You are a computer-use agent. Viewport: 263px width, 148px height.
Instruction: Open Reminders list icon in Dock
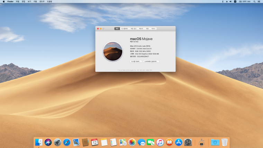pos(114,142)
